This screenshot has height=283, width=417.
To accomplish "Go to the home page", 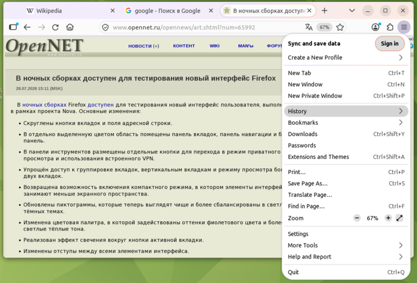I will 70,27.
